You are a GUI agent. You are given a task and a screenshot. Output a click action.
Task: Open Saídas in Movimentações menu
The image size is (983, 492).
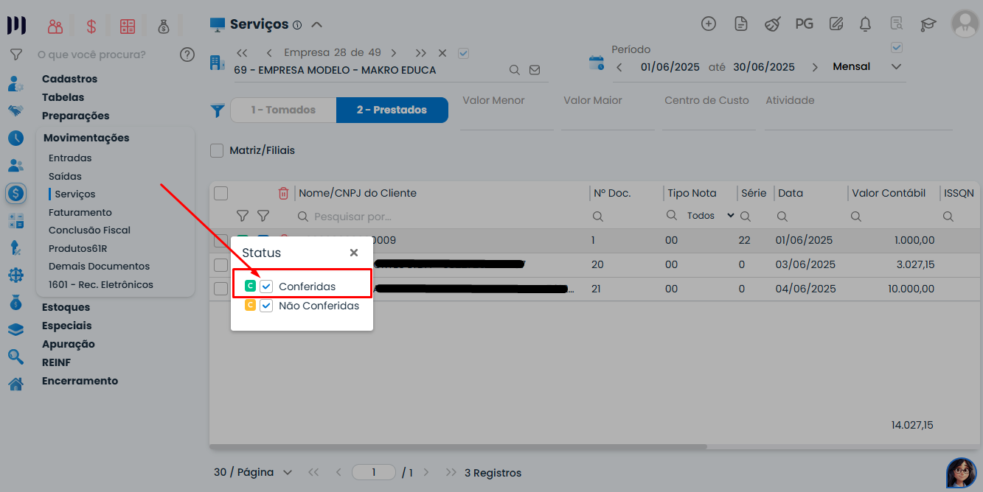65,176
